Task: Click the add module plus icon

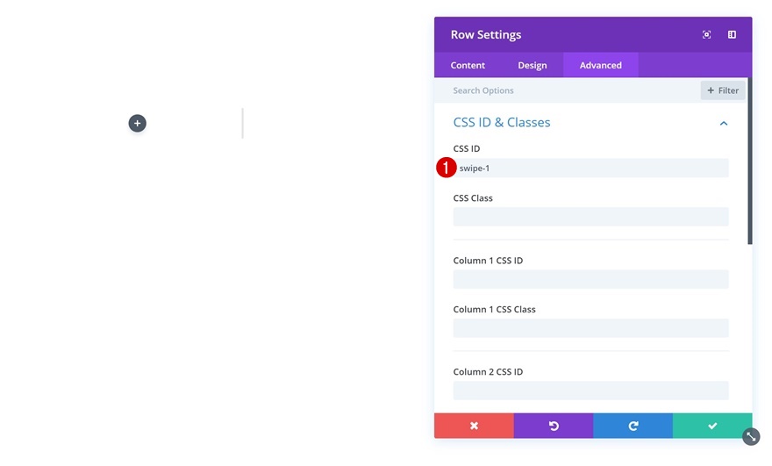Action: [x=138, y=124]
